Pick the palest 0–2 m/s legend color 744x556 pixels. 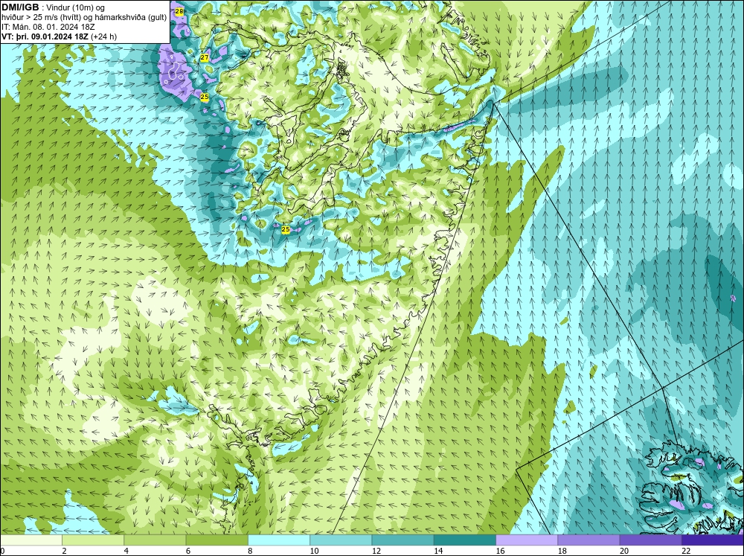point(31,540)
